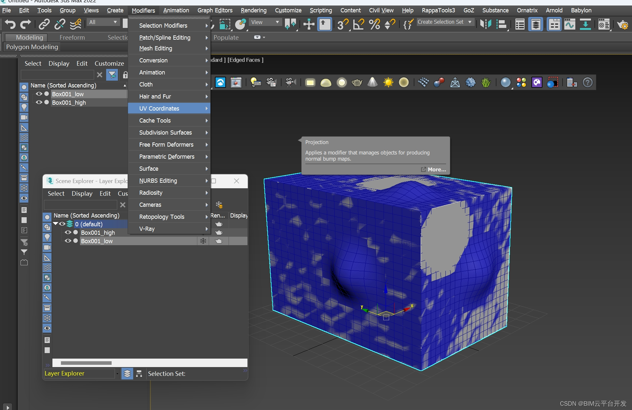Screen dimensions: 632x410
Task: Toggle Sort by Layer stacked icon in footer
Action: pyautogui.click(x=127, y=374)
